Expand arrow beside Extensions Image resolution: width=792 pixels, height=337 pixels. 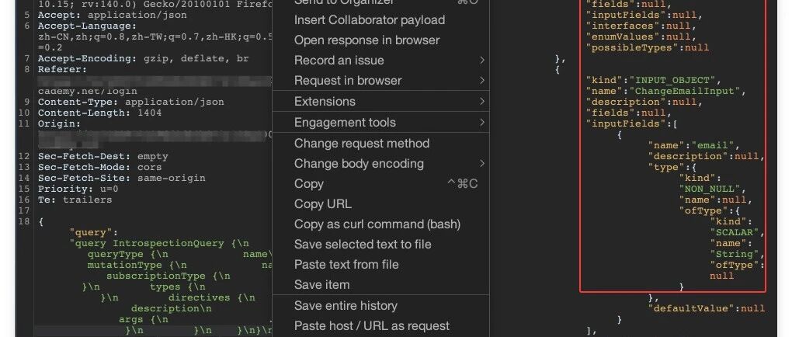tap(482, 102)
